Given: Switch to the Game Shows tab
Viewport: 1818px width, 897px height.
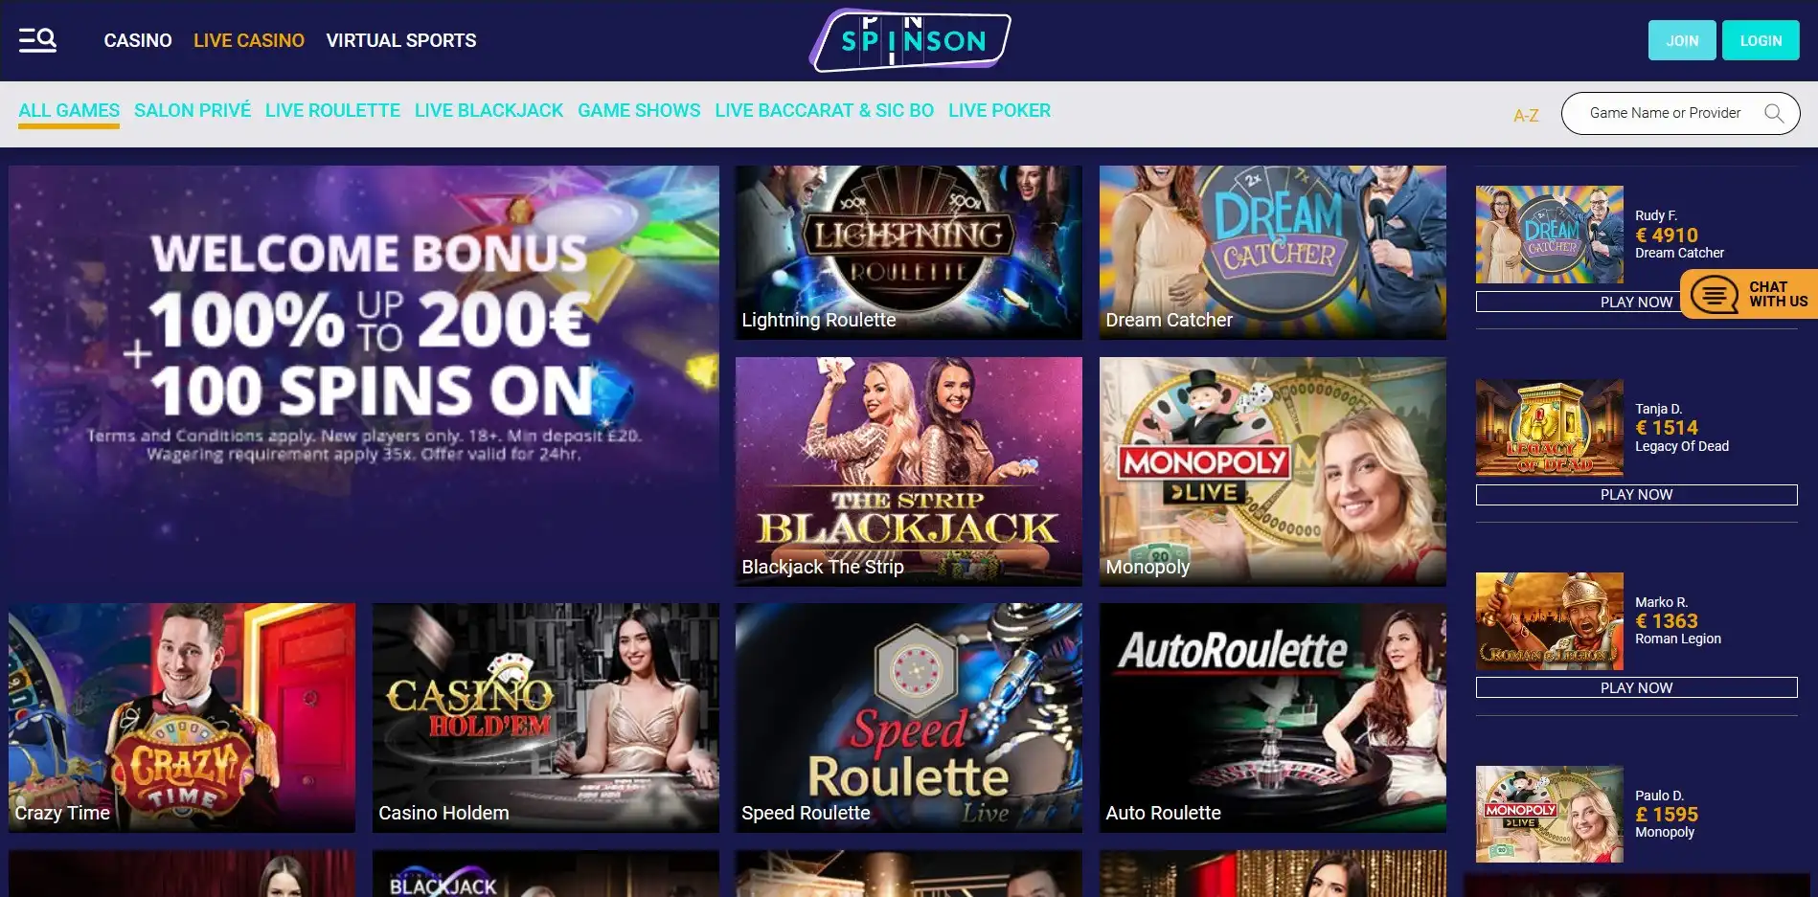Looking at the screenshot, I should pyautogui.click(x=639, y=110).
